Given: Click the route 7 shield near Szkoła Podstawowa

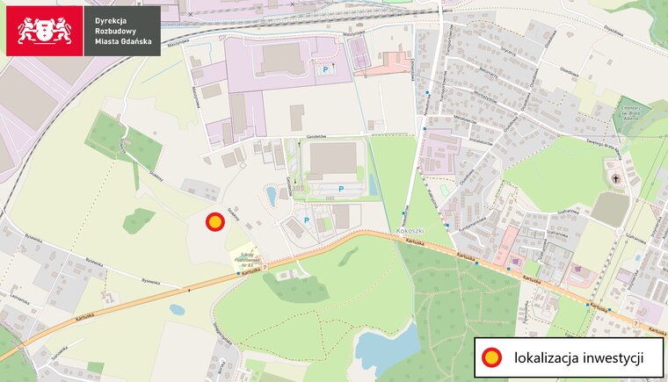Looking at the screenshot, I should tap(265, 268).
